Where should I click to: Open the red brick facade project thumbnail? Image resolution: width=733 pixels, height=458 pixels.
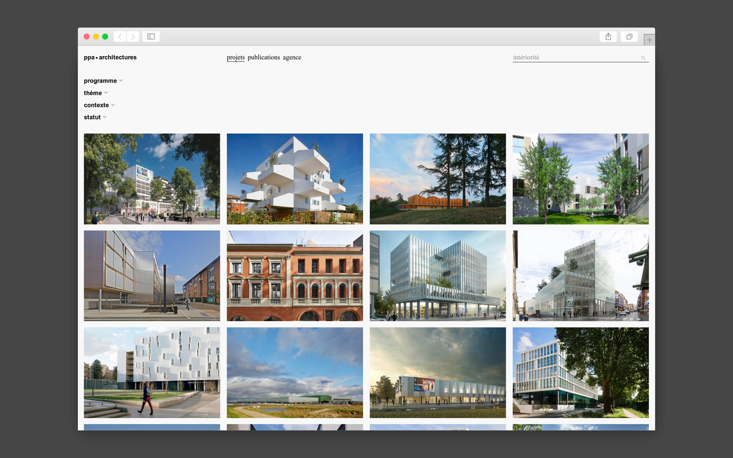point(294,275)
